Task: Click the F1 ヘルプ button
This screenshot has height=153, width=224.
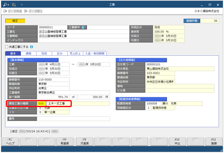Action: [10, 142]
